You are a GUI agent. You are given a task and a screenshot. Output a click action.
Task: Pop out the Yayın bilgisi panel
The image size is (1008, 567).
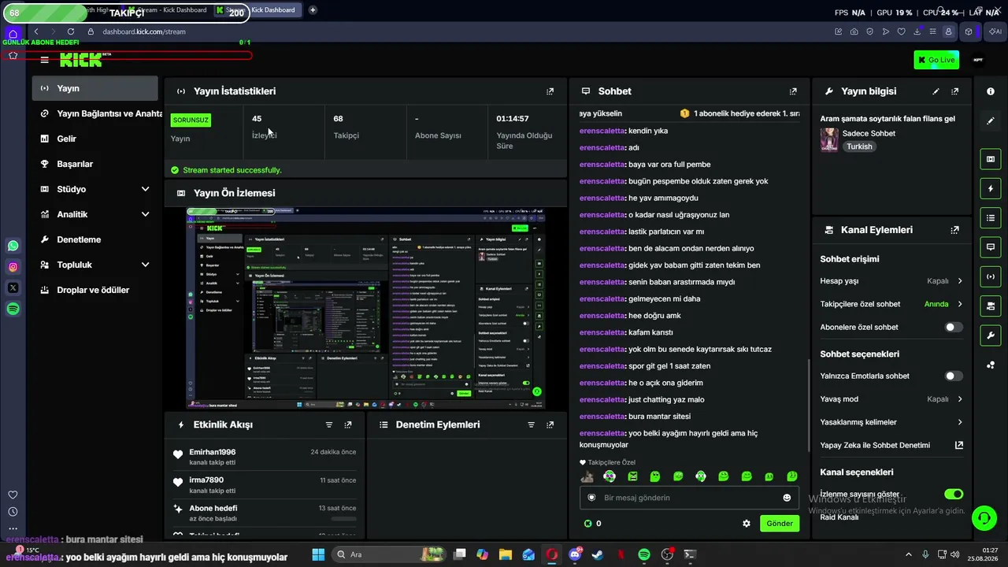(954, 91)
